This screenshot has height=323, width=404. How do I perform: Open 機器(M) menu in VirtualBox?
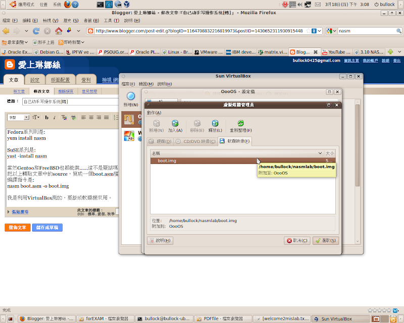[x=146, y=84]
